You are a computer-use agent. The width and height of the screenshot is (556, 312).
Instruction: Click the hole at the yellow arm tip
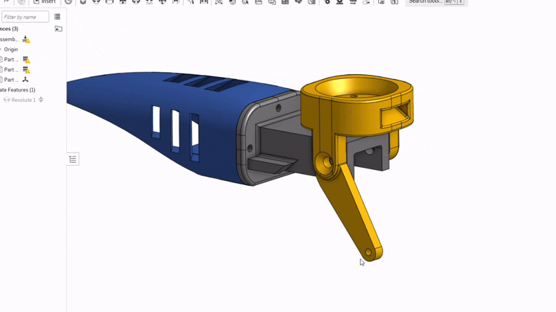click(x=368, y=252)
